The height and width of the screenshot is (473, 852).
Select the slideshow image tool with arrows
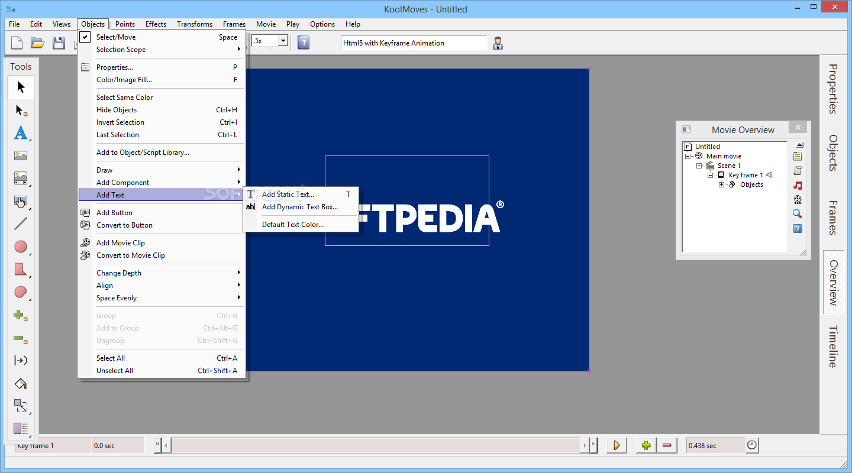[x=21, y=179]
